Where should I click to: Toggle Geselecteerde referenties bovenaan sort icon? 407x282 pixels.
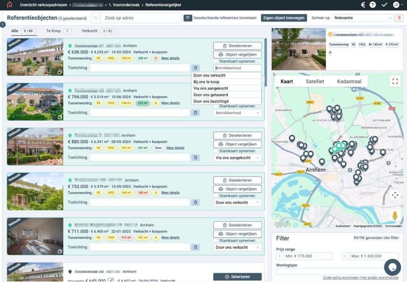(188, 18)
